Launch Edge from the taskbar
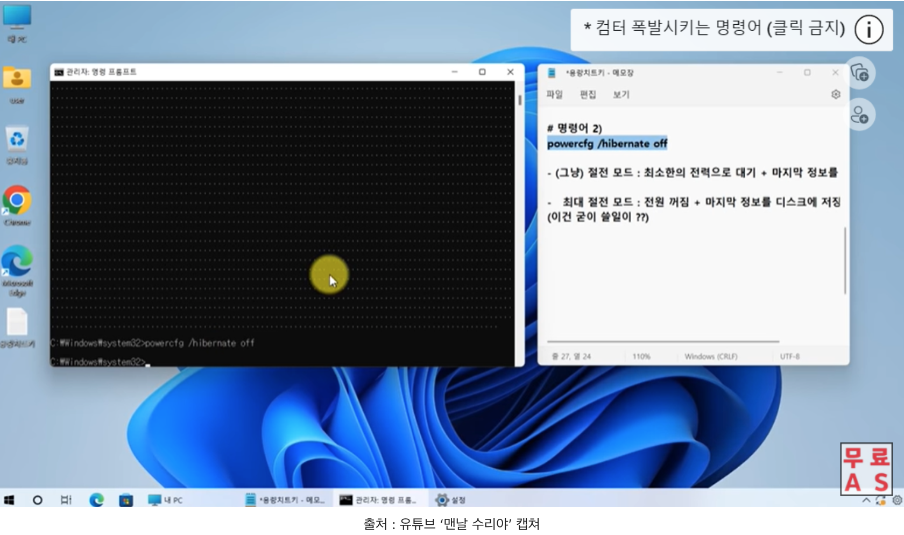 click(97, 500)
